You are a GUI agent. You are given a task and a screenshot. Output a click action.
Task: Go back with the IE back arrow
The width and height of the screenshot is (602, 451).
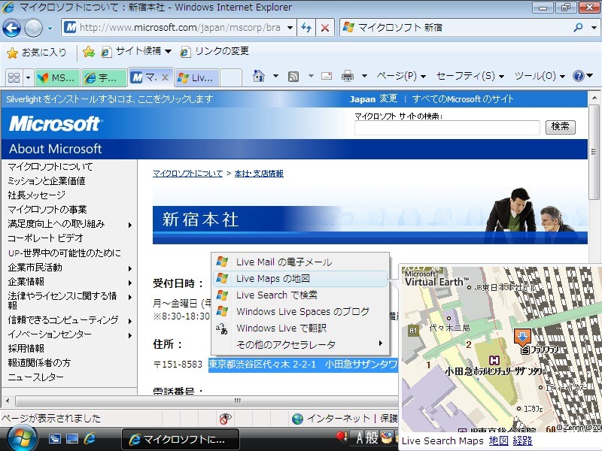pyautogui.click(x=12, y=28)
